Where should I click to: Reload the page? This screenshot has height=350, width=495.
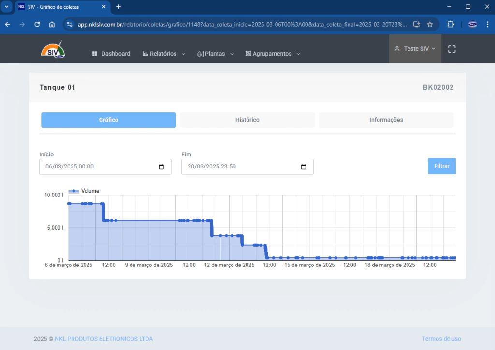(x=37, y=24)
